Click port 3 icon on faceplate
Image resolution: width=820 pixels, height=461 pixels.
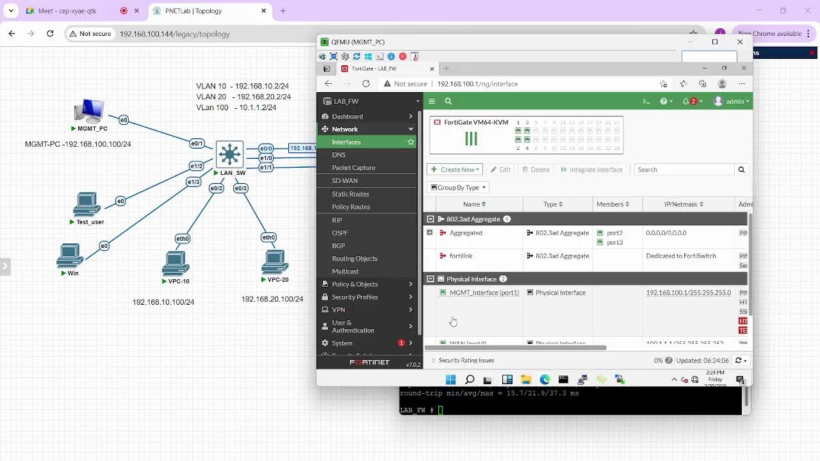(527, 131)
